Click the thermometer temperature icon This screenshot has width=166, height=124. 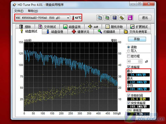click(73, 18)
